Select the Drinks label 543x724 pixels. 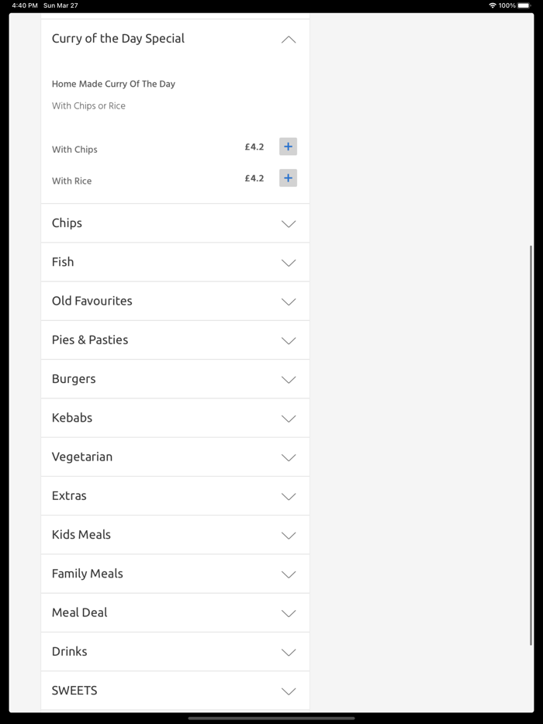coord(70,651)
